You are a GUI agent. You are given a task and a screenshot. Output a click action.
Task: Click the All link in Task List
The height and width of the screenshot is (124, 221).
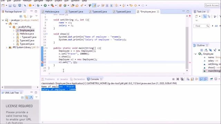(216, 26)
